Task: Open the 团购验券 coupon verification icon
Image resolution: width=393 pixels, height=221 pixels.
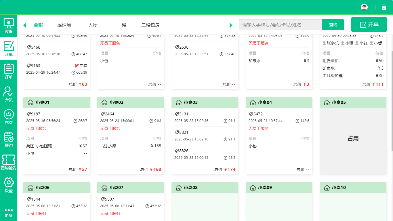Action: coord(9,160)
